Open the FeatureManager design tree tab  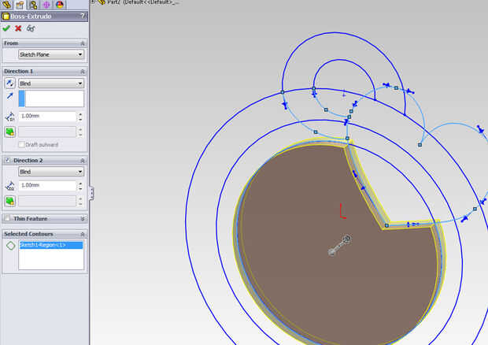(x=7, y=5)
